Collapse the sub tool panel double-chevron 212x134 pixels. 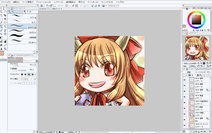point(38,5)
